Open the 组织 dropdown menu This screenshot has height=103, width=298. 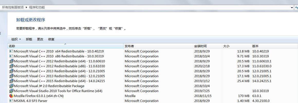click(16, 39)
